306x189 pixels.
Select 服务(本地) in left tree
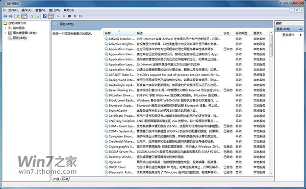tap(20, 38)
